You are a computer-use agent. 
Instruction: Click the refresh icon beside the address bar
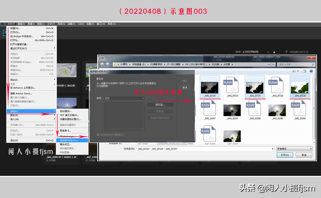[x=273, y=64]
